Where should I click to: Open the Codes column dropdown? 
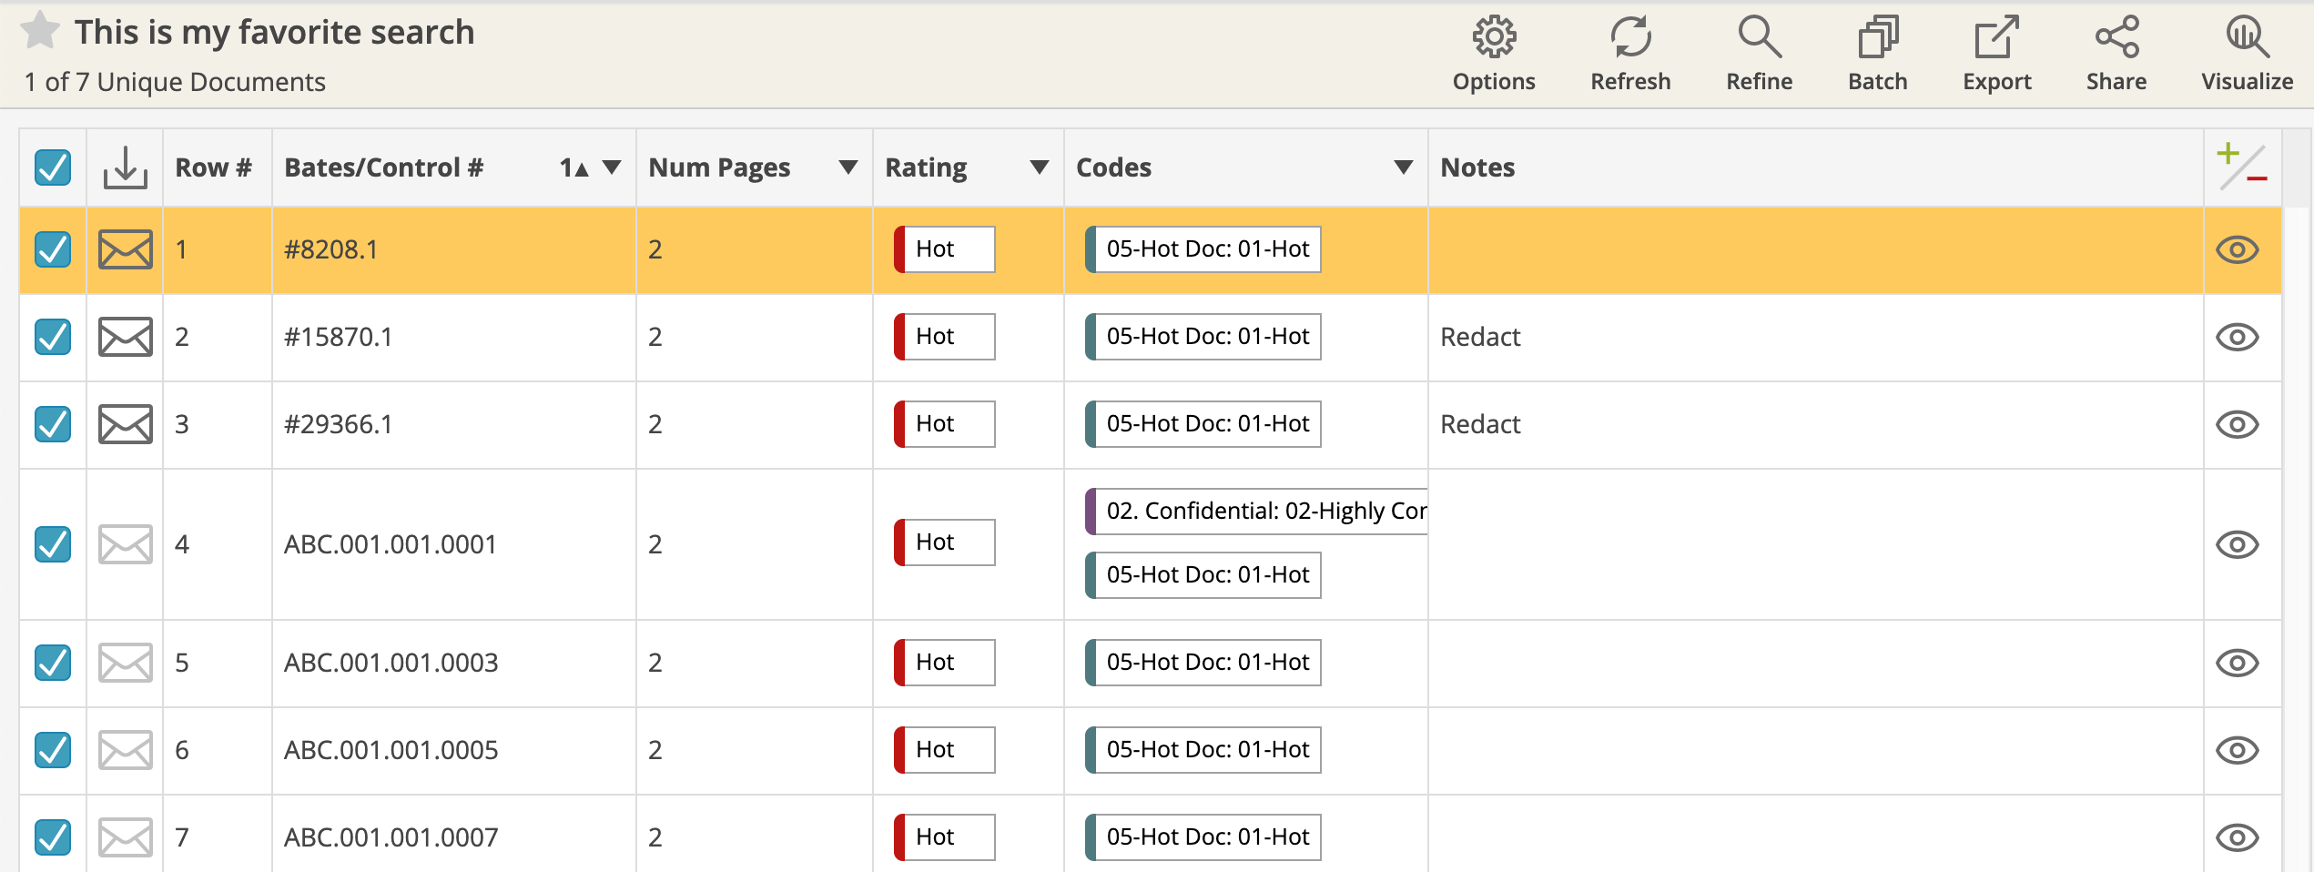click(1402, 167)
